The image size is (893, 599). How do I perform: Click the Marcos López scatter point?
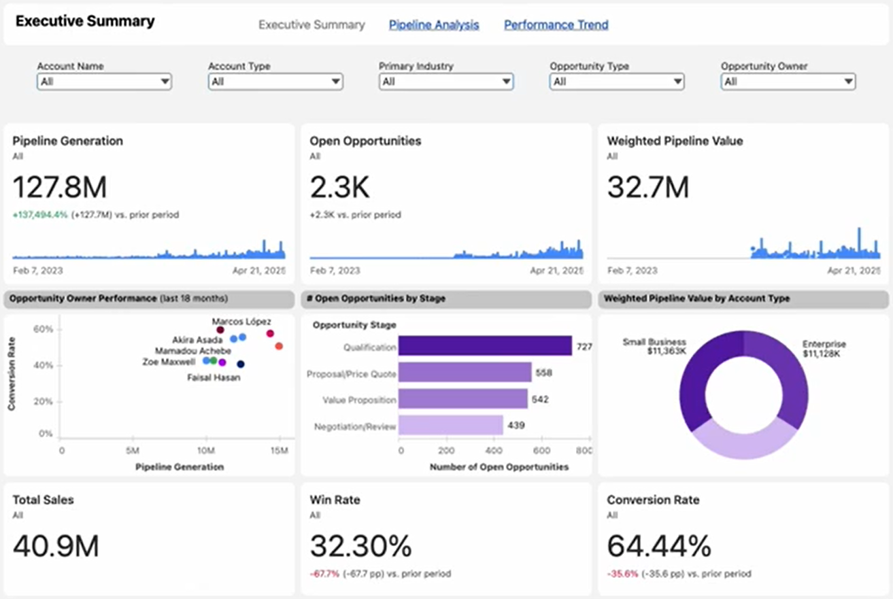pyautogui.click(x=220, y=330)
